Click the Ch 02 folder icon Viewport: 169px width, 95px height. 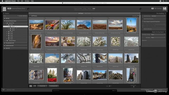[x=9, y=25]
